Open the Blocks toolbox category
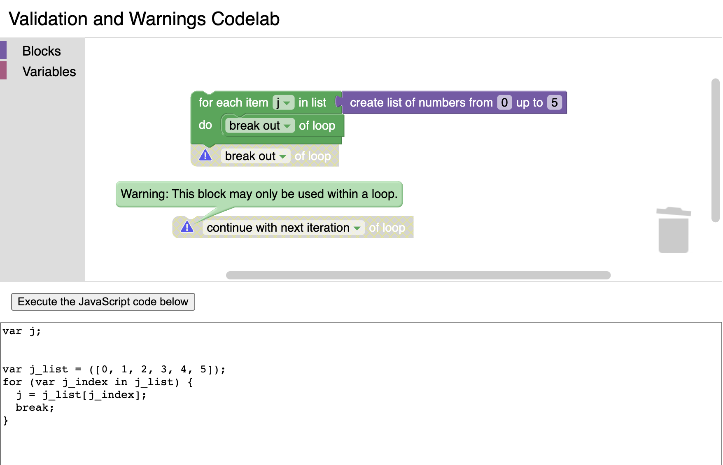Image resolution: width=723 pixels, height=465 pixels. tap(42, 51)
